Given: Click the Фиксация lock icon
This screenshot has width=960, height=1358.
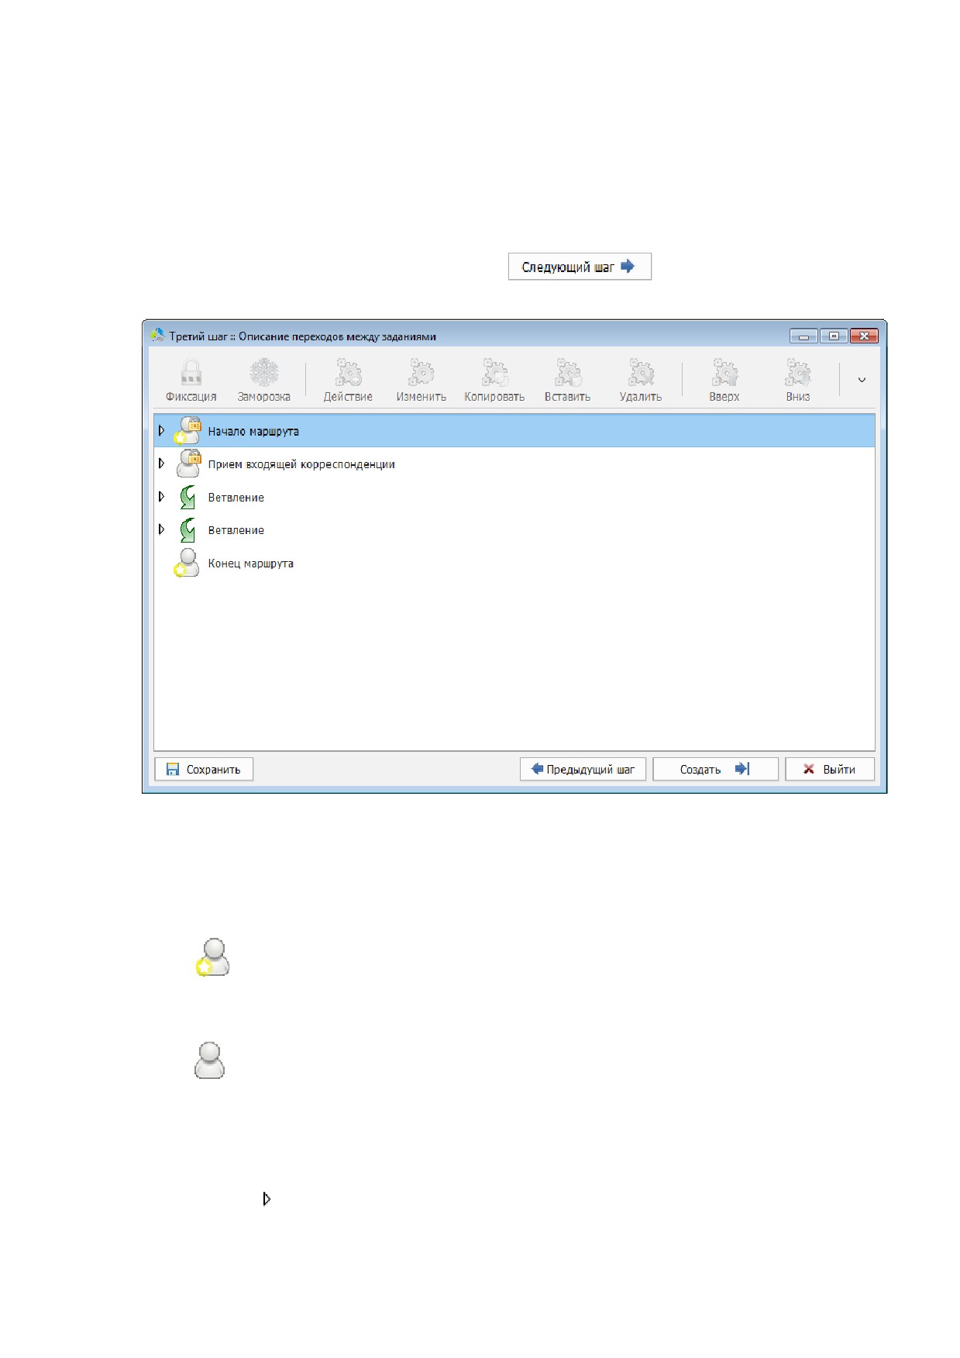Looking at the screenshot, I should [191, 373].
